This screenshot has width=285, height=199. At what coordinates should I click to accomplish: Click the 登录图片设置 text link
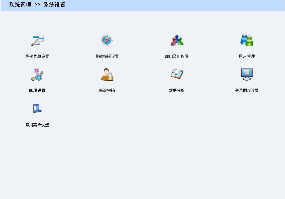point(247,91)
